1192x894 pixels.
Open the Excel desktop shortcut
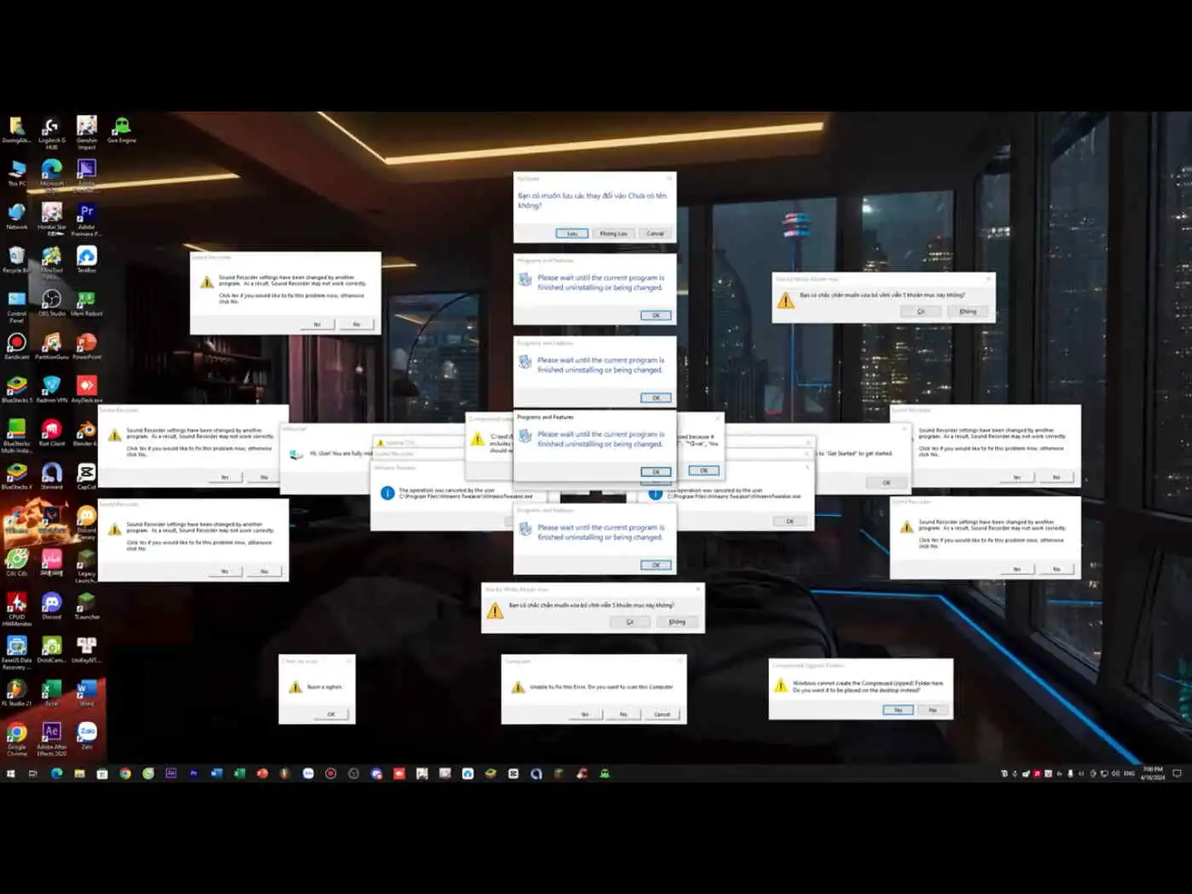[x=51, y=693]
